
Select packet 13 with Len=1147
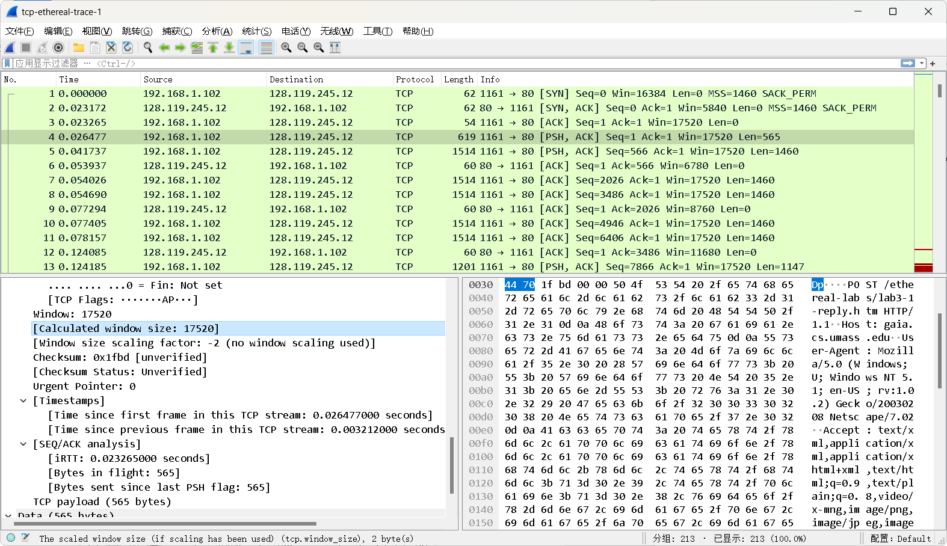[457, 267]
